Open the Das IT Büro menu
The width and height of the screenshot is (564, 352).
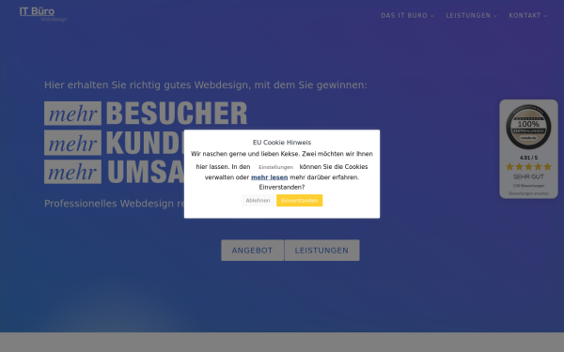point(404,15)
